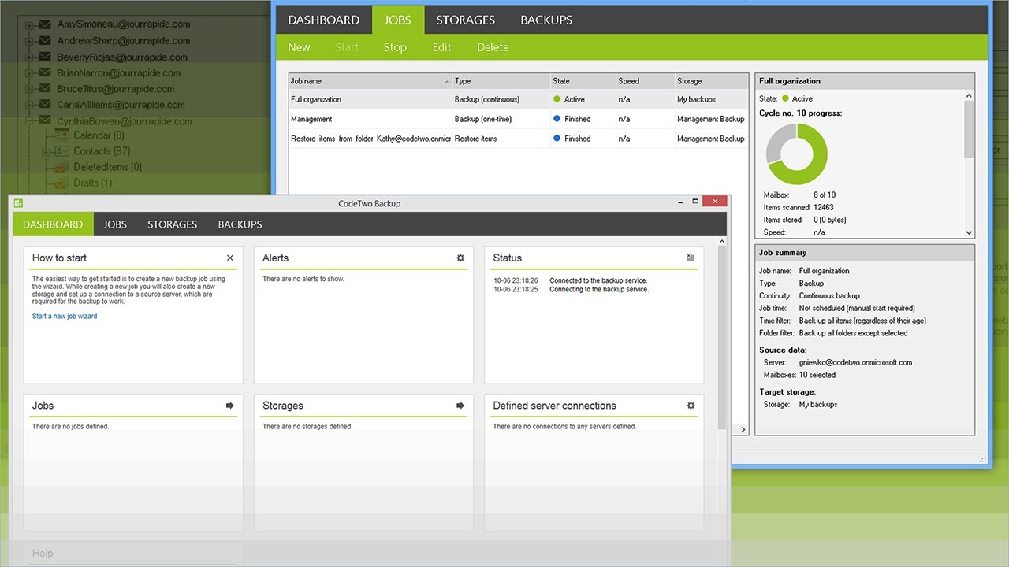Click Delete in jobs toolbar
This screenshot has height=567, width=1009.
[493, 47]
